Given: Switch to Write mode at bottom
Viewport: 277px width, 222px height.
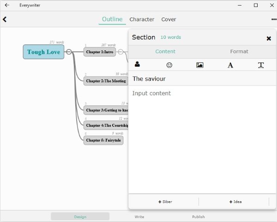Looking at the screenshot, I should pos(139,216).
